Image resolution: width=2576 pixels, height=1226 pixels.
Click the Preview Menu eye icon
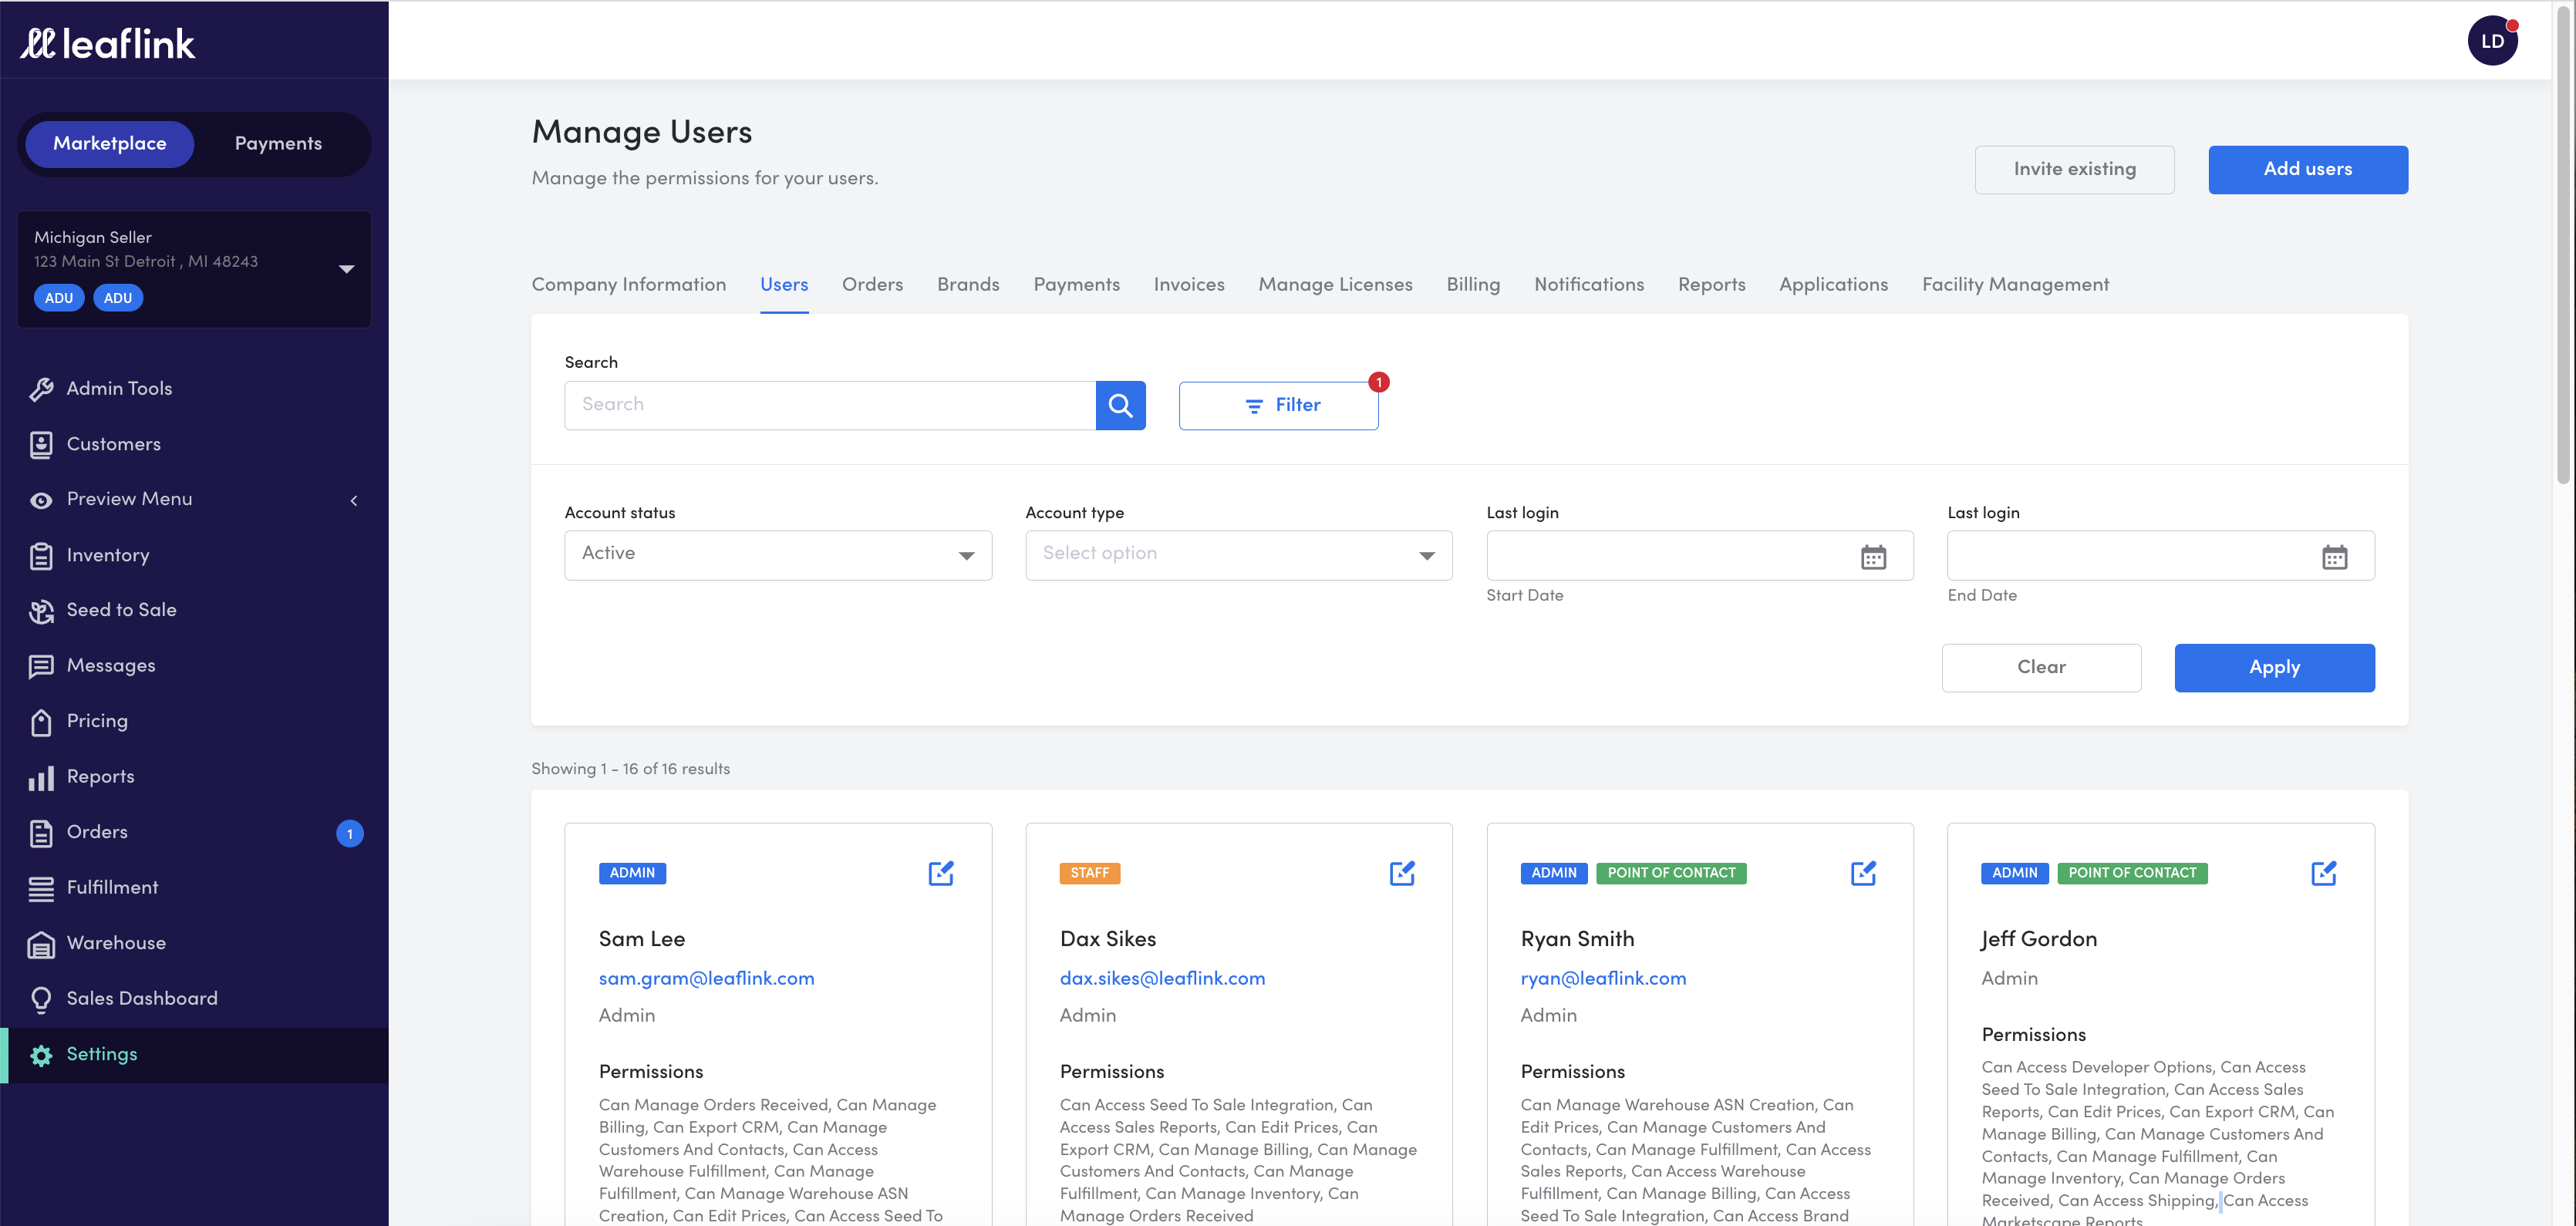pyautogui.click(x=41, y=500)
